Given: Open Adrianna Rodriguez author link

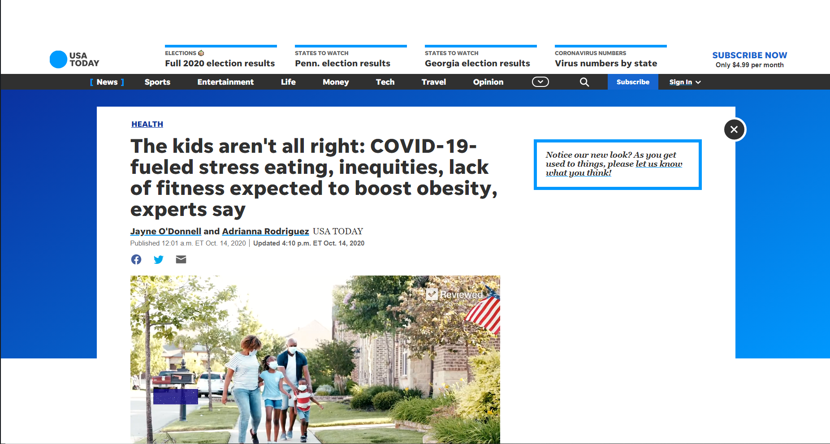Looking at the screenshot, I should click(265, 231).
